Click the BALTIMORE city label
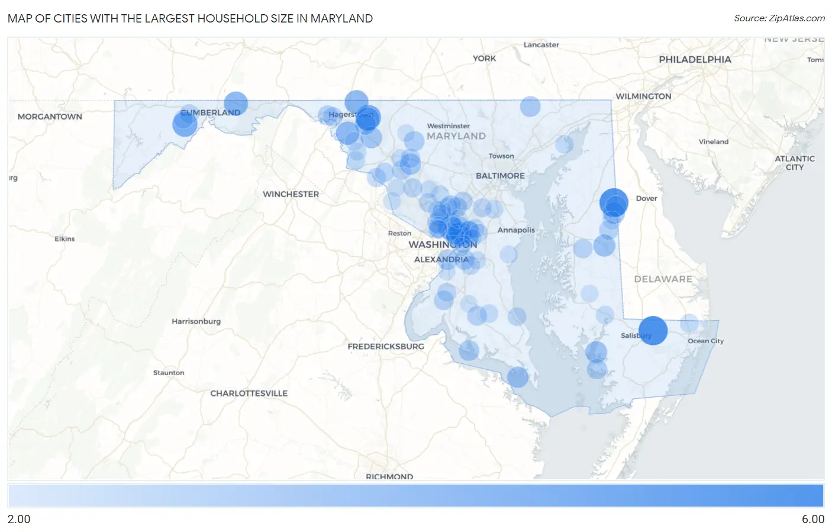 coord(500,176)
